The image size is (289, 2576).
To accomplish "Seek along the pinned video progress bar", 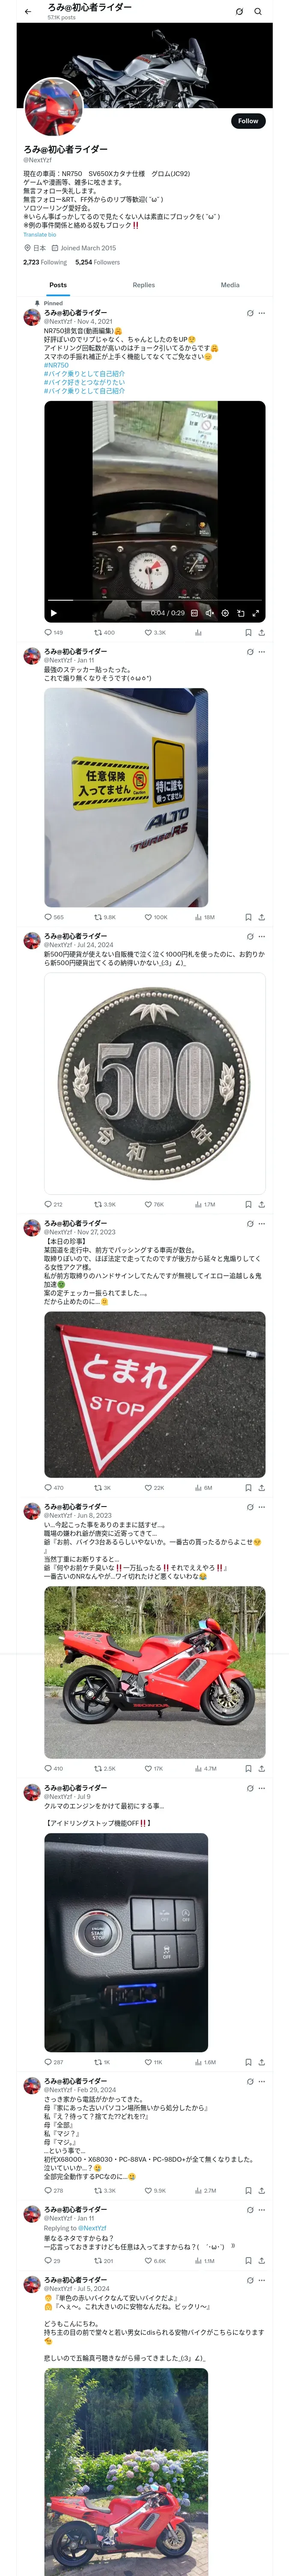I will [155, 602].
